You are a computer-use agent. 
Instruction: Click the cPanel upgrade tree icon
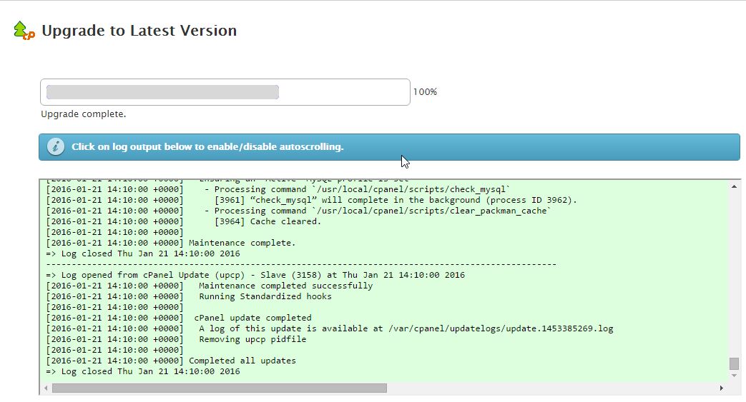[24, 31]
